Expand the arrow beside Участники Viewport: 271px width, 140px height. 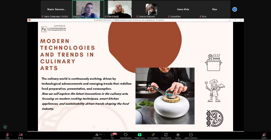104,135
